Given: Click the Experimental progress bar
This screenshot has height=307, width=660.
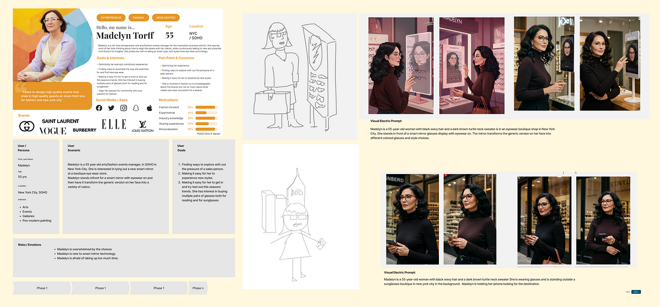Looking at the screenshot, I should point(205,112).
